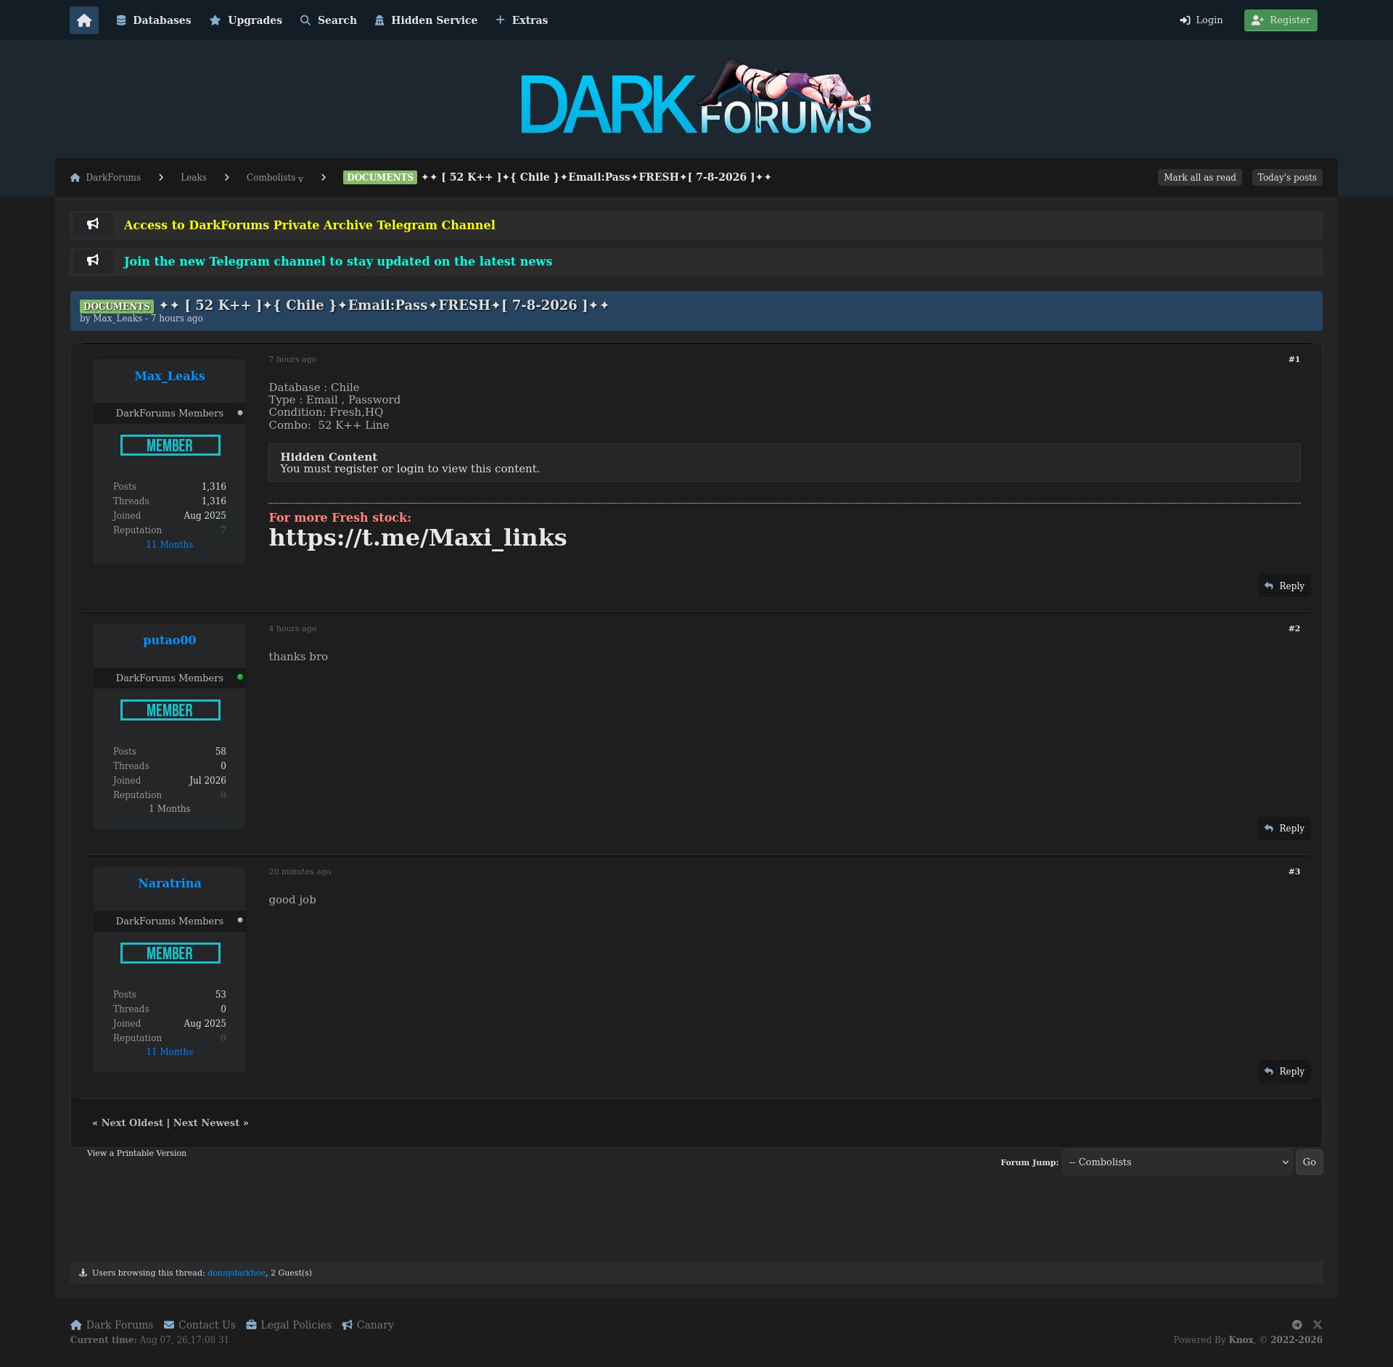This screenshot has height=1367, width=1393.
Task: Open Naratrina user profile
Action: click(170, 883)
